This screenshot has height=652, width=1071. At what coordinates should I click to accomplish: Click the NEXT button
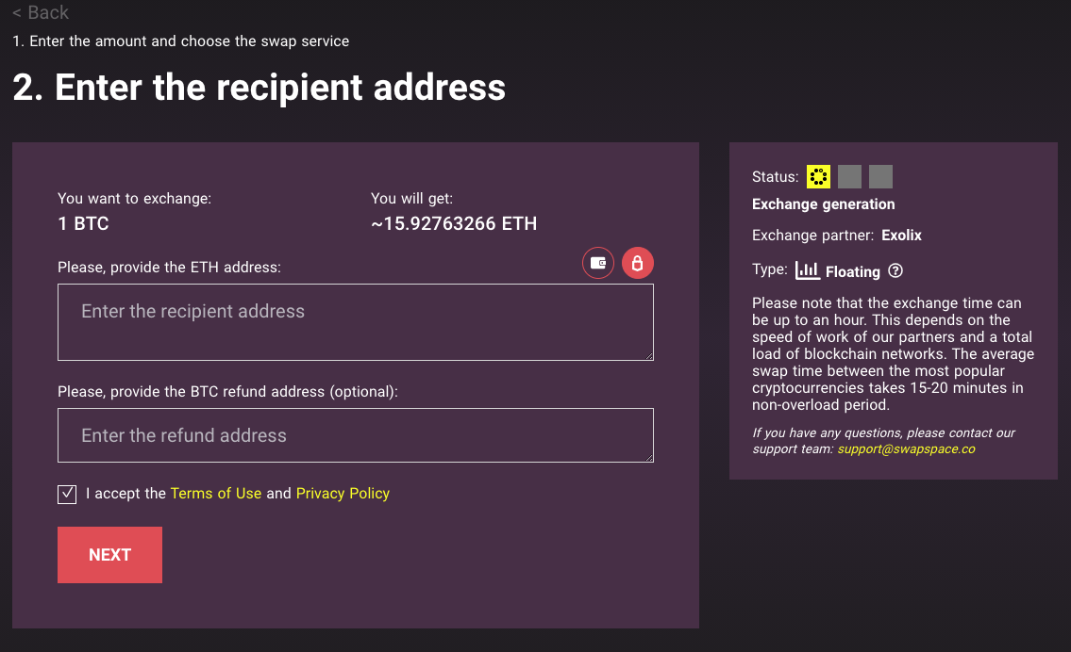[110, 554]
